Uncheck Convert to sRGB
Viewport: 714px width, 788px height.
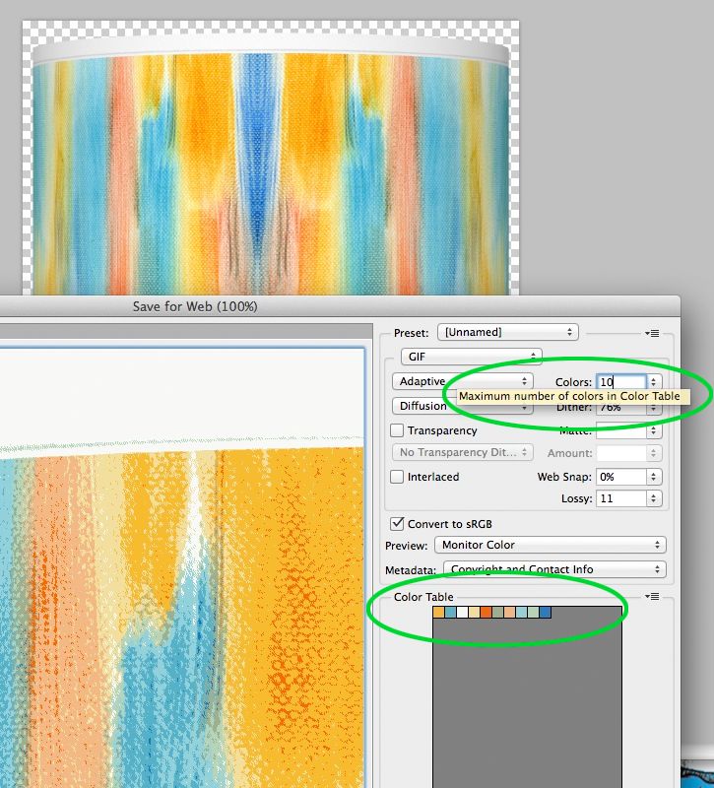(x=398, y=524)
